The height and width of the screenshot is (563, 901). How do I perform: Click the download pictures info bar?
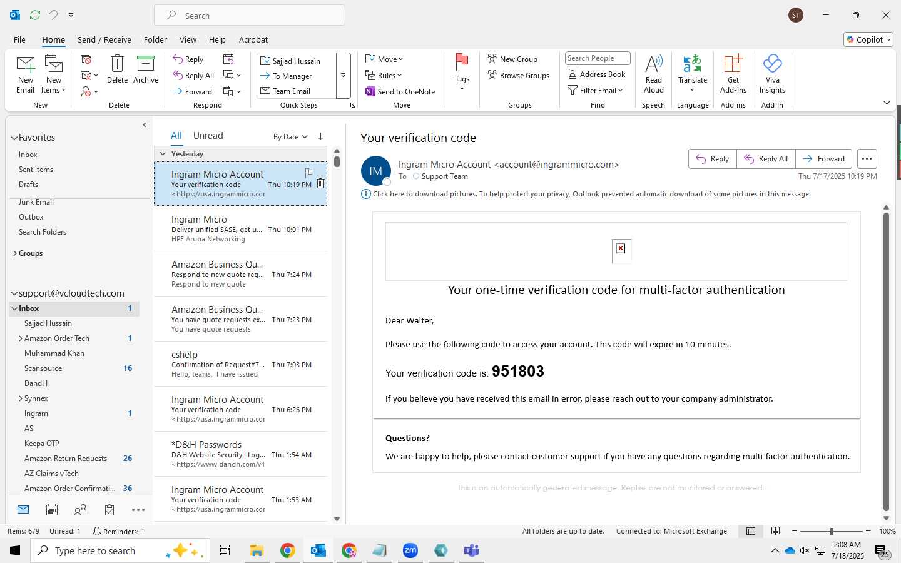(x=586, y=194)
